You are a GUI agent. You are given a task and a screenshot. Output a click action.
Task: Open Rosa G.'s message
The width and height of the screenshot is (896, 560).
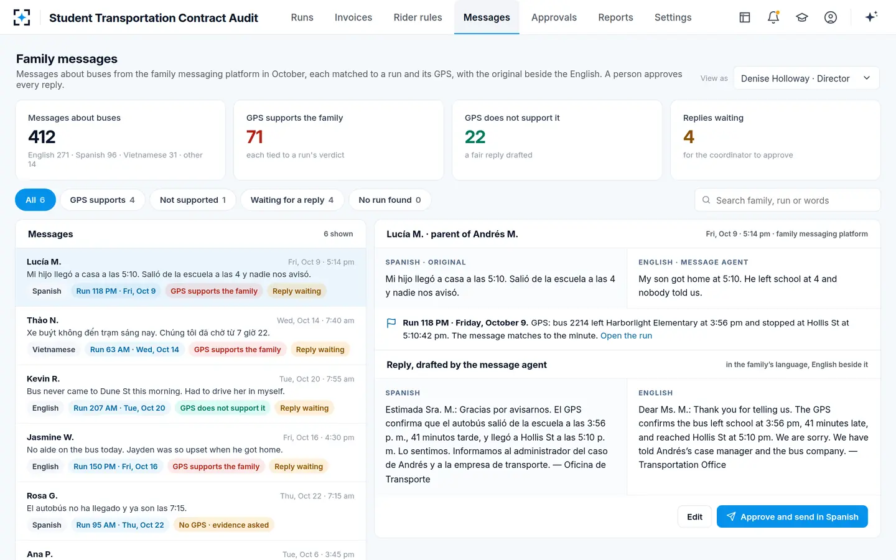(190, 512)
